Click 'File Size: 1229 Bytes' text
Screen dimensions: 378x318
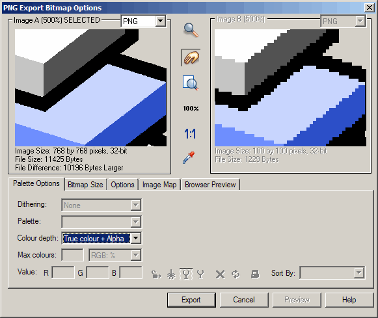tap(247, 159)
